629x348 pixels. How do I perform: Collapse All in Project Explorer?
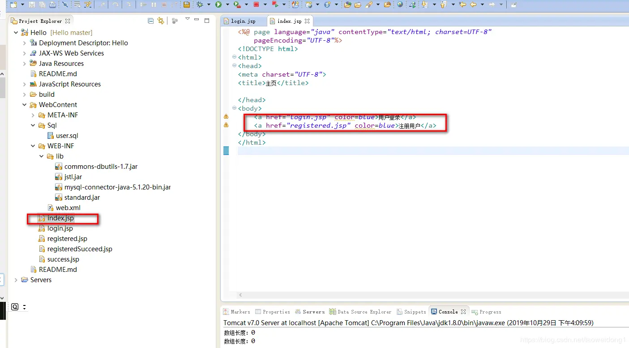(x=151, y=21)
